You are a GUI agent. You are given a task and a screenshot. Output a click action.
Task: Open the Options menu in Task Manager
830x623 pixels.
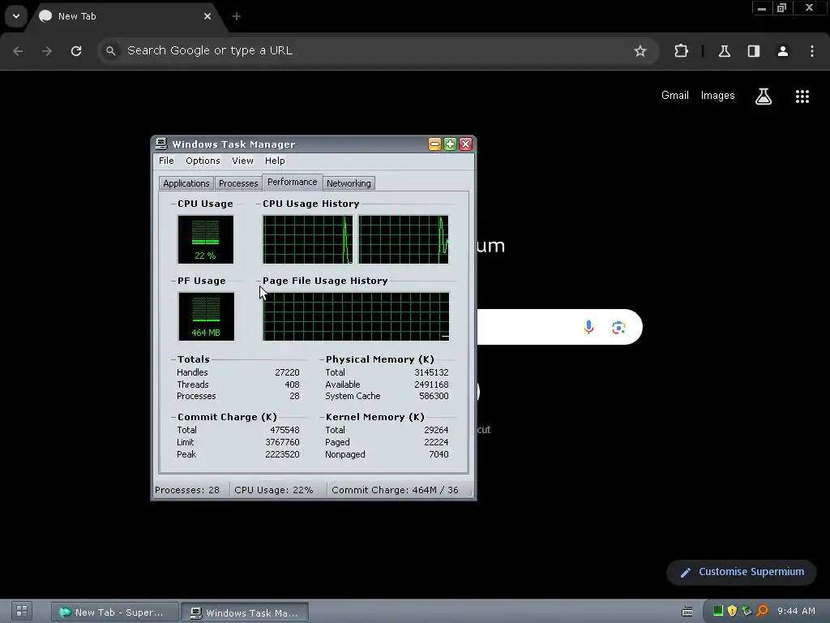point(203,161)
